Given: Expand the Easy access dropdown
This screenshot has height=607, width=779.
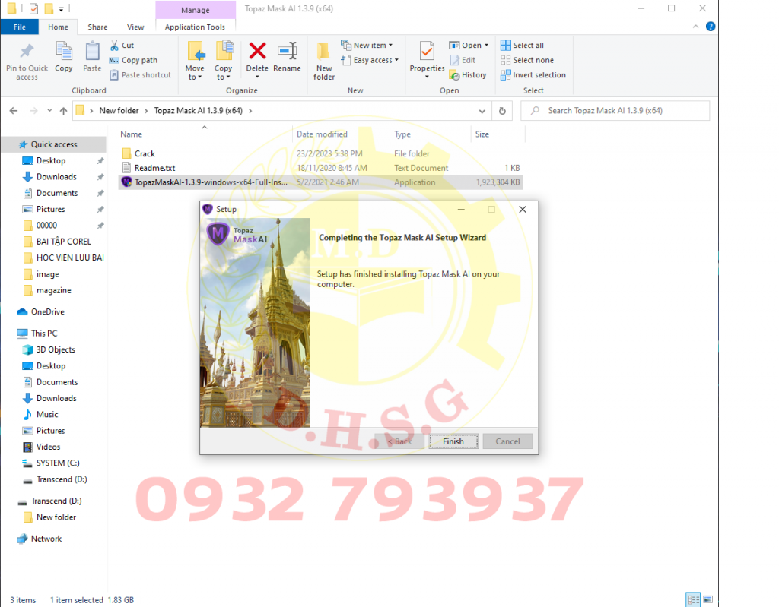Looking at the screenshot, I should coord(396,60).
